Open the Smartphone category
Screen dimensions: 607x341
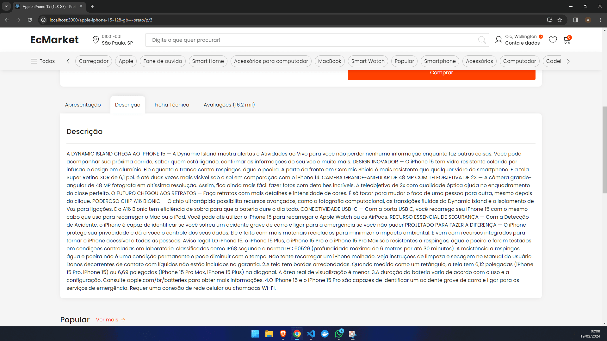coord(440,61)
